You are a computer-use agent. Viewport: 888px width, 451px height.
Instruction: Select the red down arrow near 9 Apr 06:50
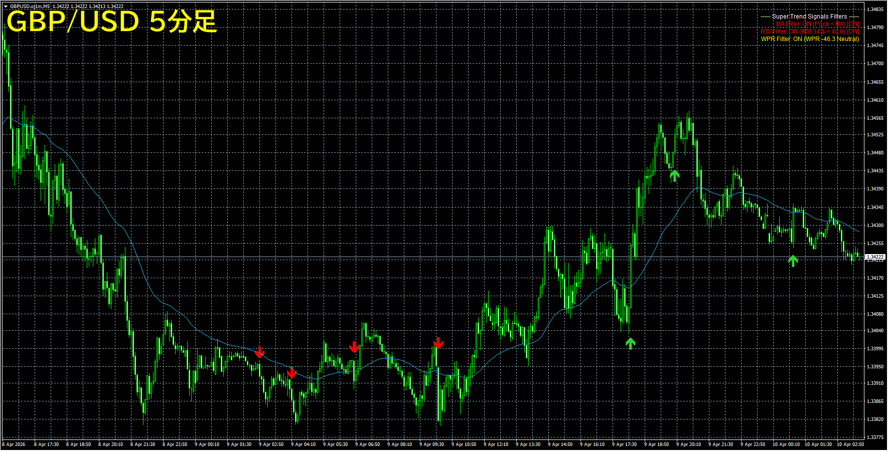(354, 347)
